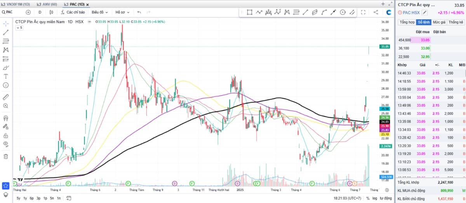The height and width of the screenshot is (203, 466).
Task: Open the Hồ sơ dropdown menu
Action: [x=122, y=12]
